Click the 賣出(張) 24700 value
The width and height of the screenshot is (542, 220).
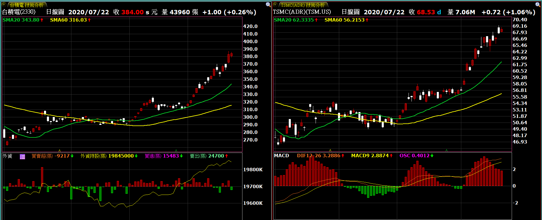(209, 156)
